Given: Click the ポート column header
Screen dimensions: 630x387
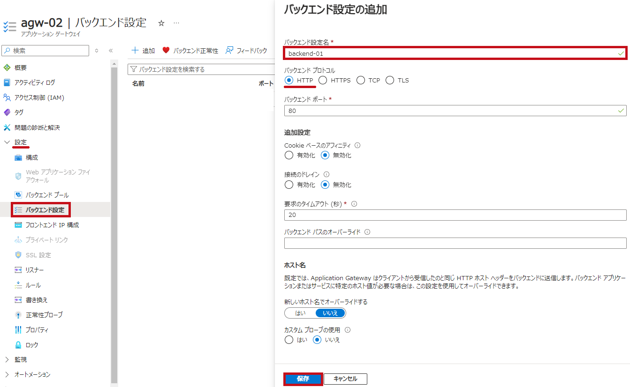Looking at the screenshot, I should point(266,83).
